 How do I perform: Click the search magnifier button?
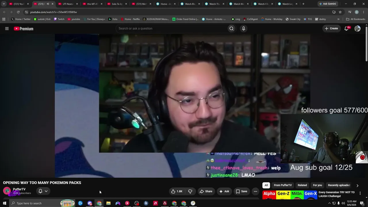tap(231, 28)
